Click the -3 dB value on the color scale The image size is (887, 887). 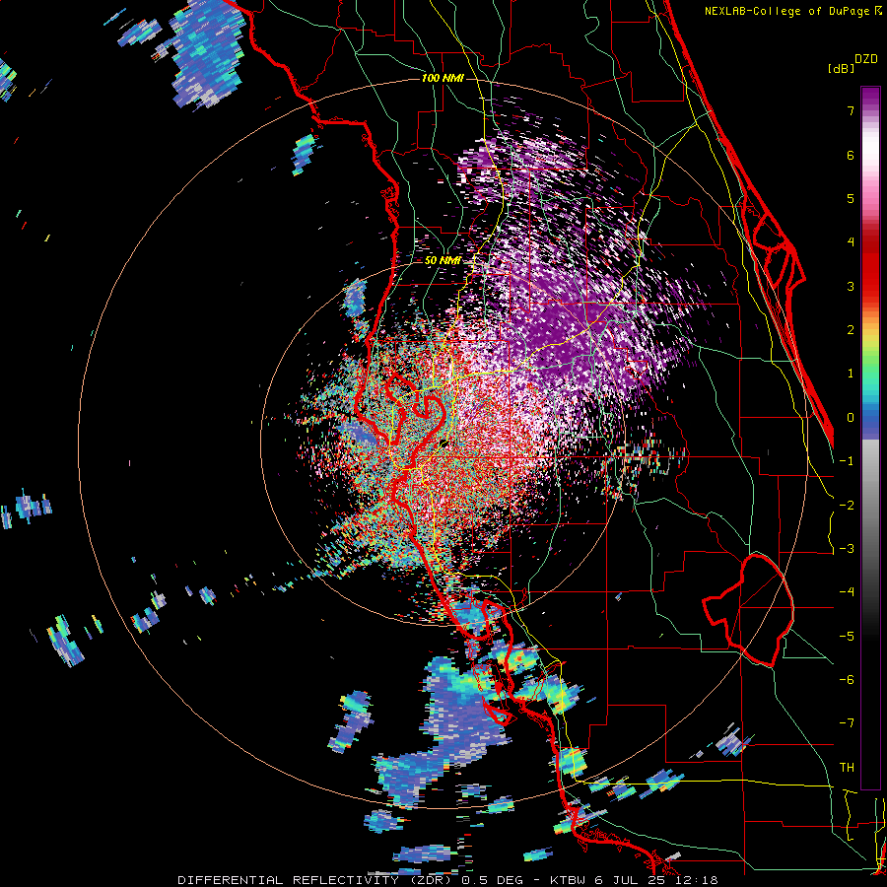847,549
